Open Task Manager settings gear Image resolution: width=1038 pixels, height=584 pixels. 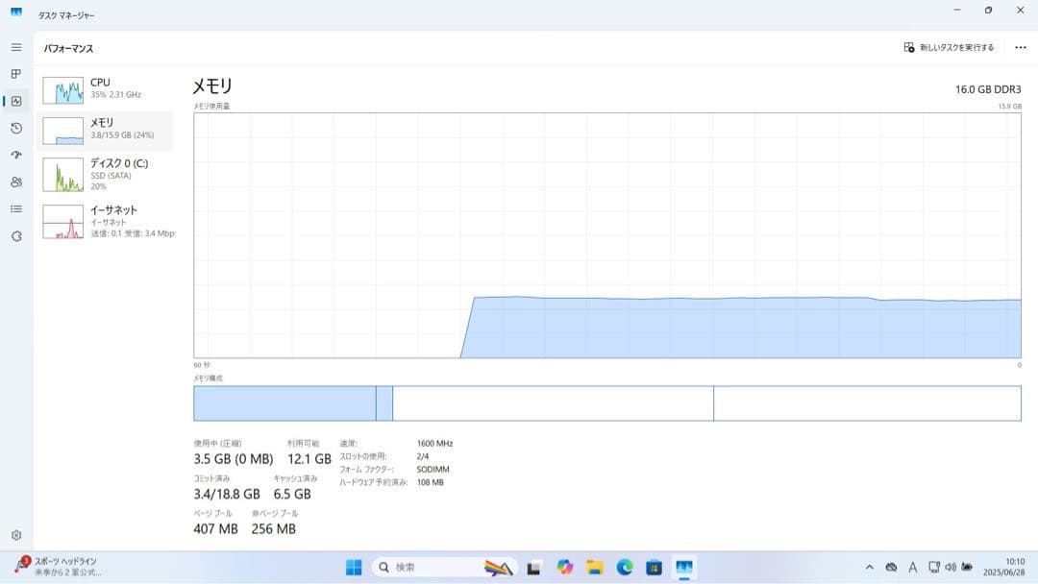pyautogui.click(x=16, y=535)
